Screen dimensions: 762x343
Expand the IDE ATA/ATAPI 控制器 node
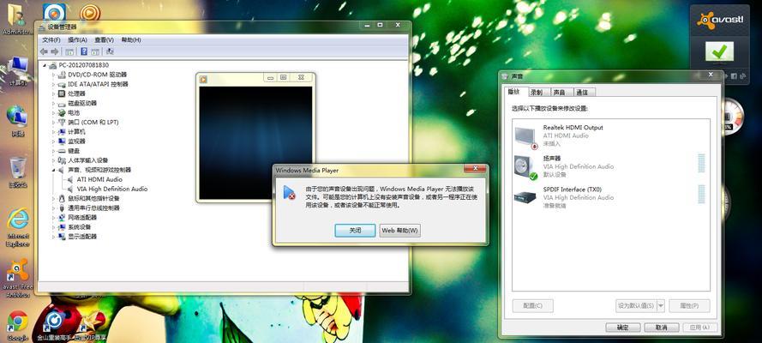point(54,85)
